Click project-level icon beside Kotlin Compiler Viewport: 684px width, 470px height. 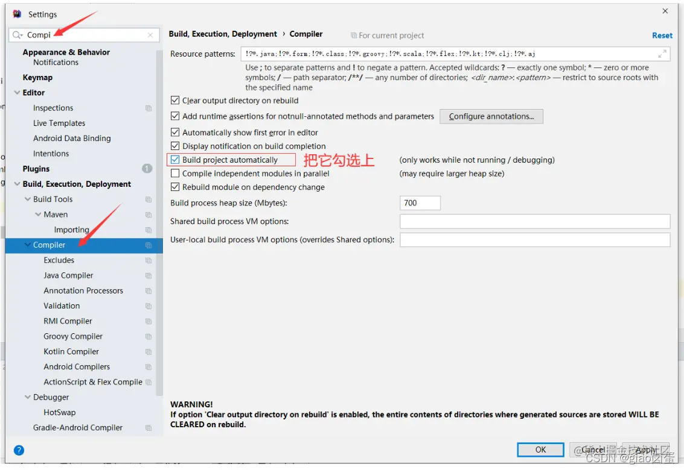pos(149,352)
